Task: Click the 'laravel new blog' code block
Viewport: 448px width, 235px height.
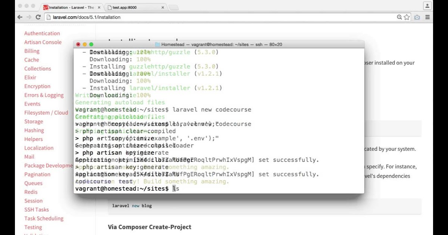Action: [264, 206]
